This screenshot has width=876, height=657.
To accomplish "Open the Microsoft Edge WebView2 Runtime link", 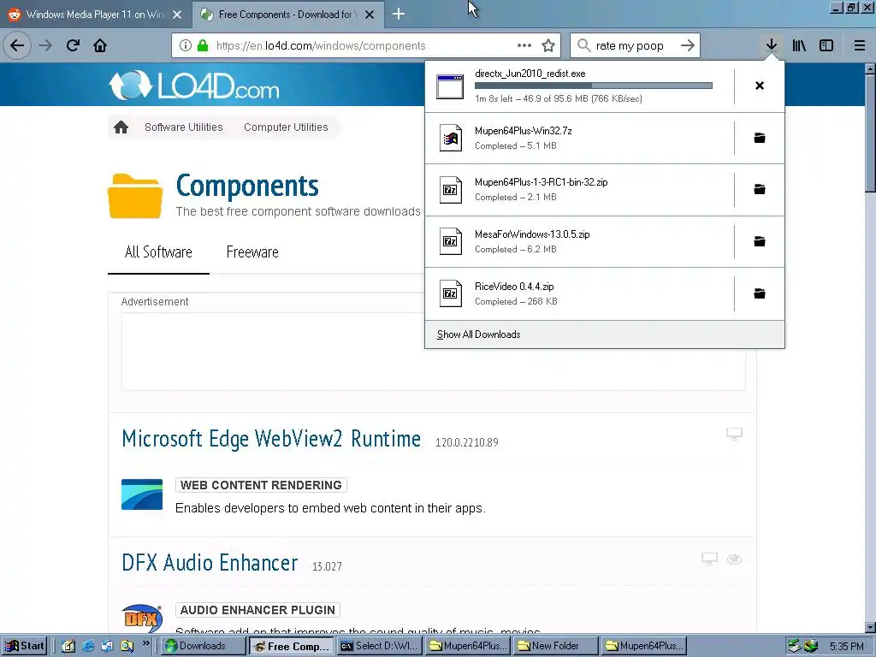I will point(271,439).
